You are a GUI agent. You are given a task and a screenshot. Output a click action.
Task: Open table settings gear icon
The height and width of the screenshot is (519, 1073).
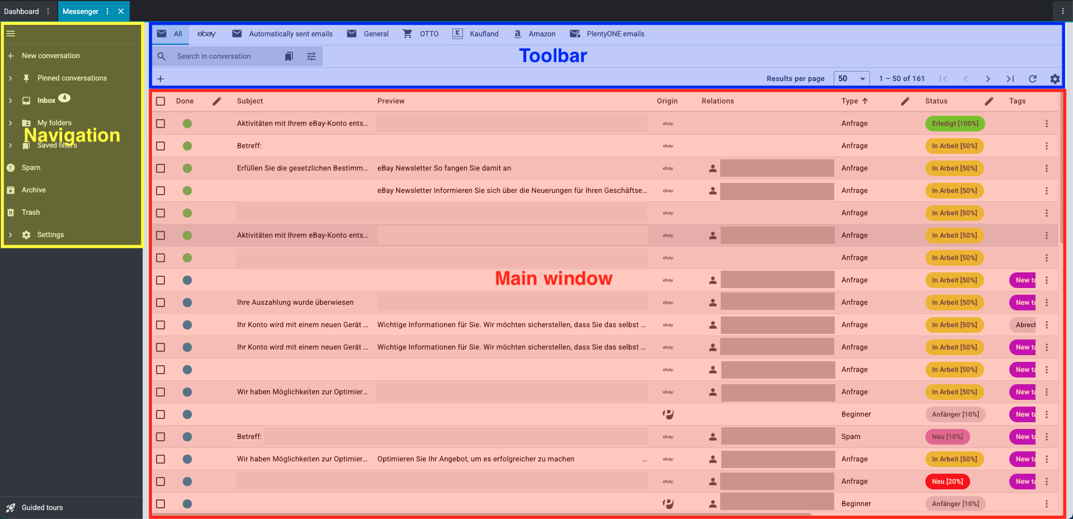(x=1055, y=79)
